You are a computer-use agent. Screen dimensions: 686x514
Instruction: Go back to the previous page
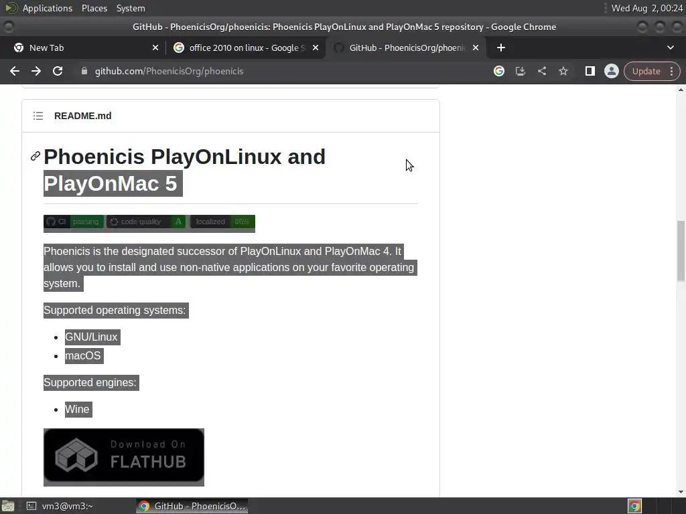point(15,71)
